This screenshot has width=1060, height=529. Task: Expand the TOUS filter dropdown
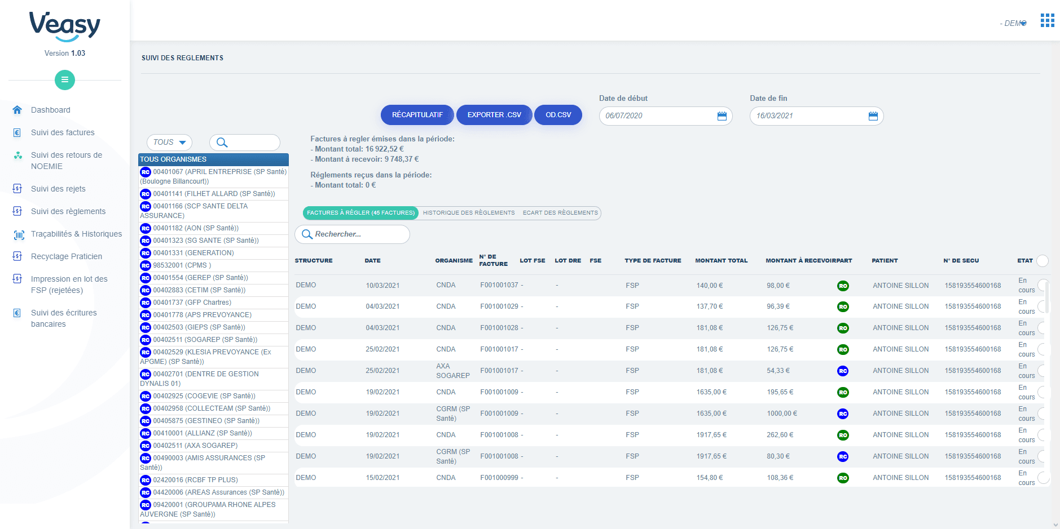[x=169, y=143]
